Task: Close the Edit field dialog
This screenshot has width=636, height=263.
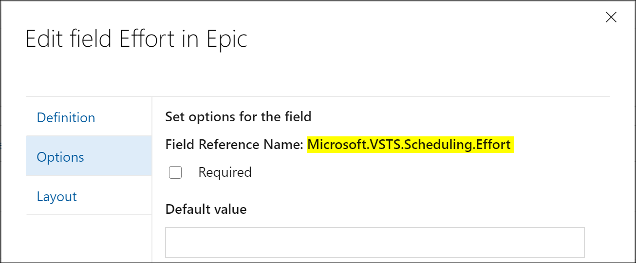Action: (611, 18)
